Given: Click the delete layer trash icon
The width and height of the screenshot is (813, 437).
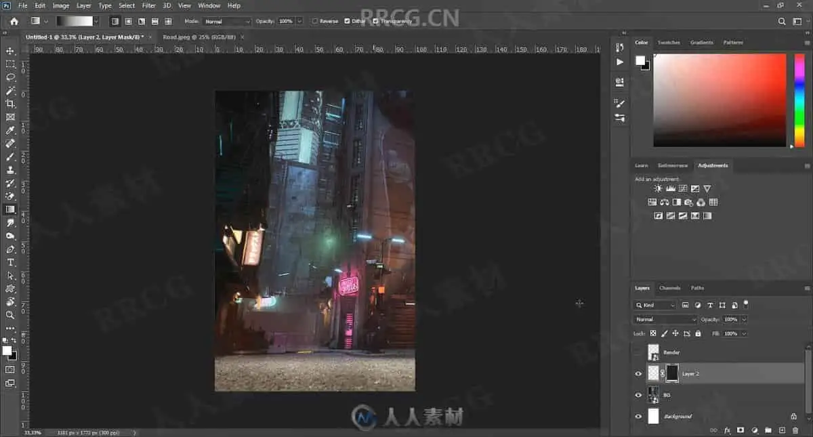Looking at the screenshot, I should (796, 430).
